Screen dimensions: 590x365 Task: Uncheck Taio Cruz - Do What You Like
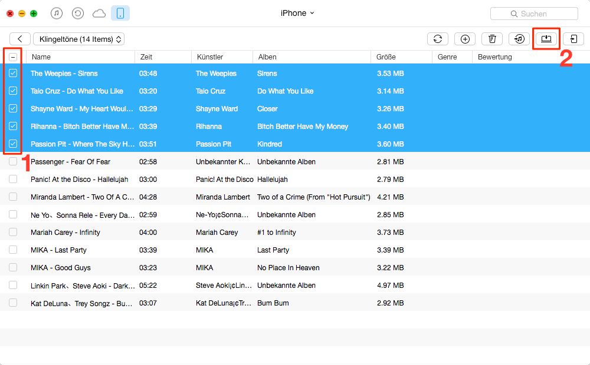[13, 91]
